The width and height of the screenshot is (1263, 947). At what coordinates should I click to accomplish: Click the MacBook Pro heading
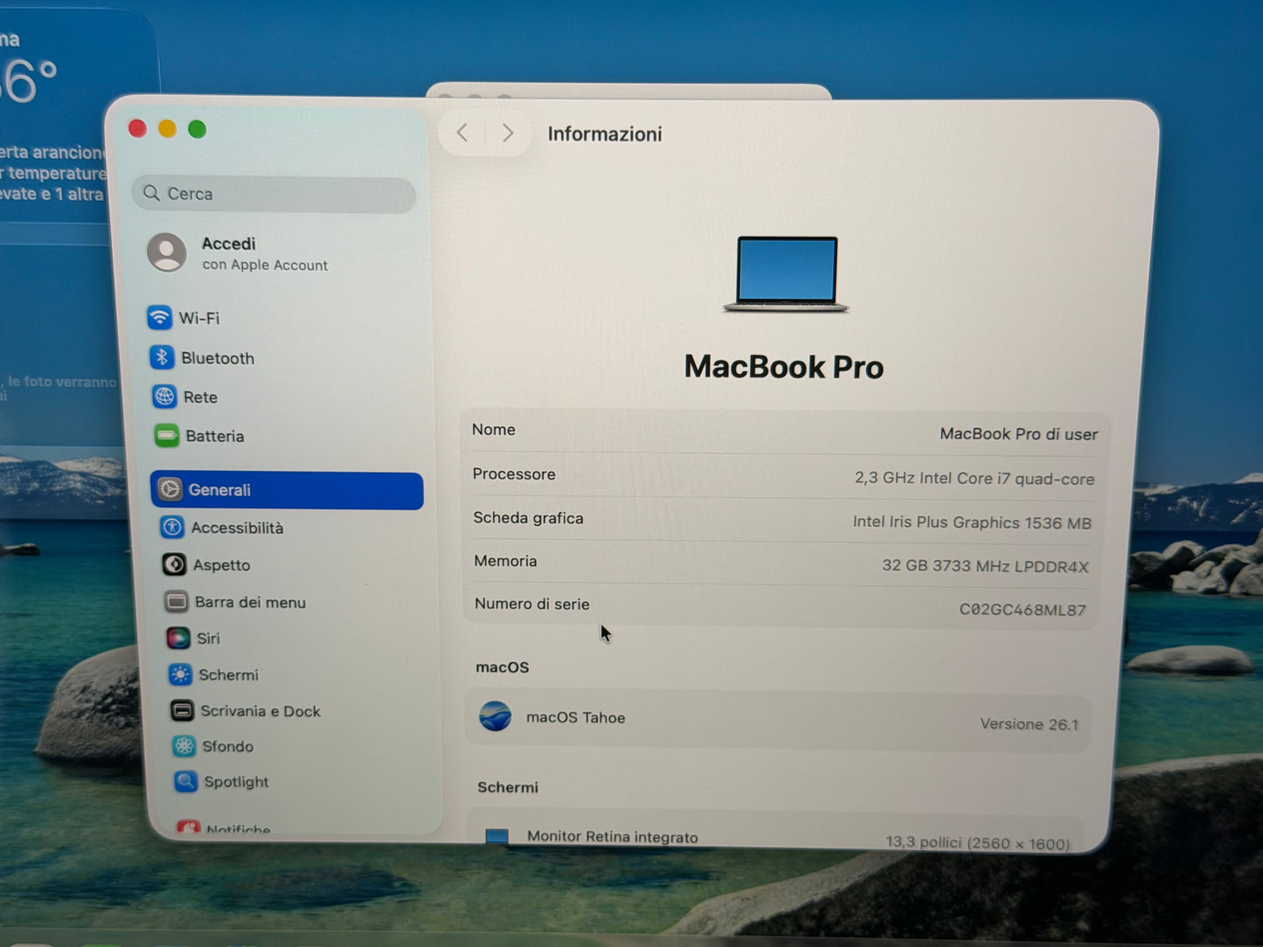(x=784, y=367)
